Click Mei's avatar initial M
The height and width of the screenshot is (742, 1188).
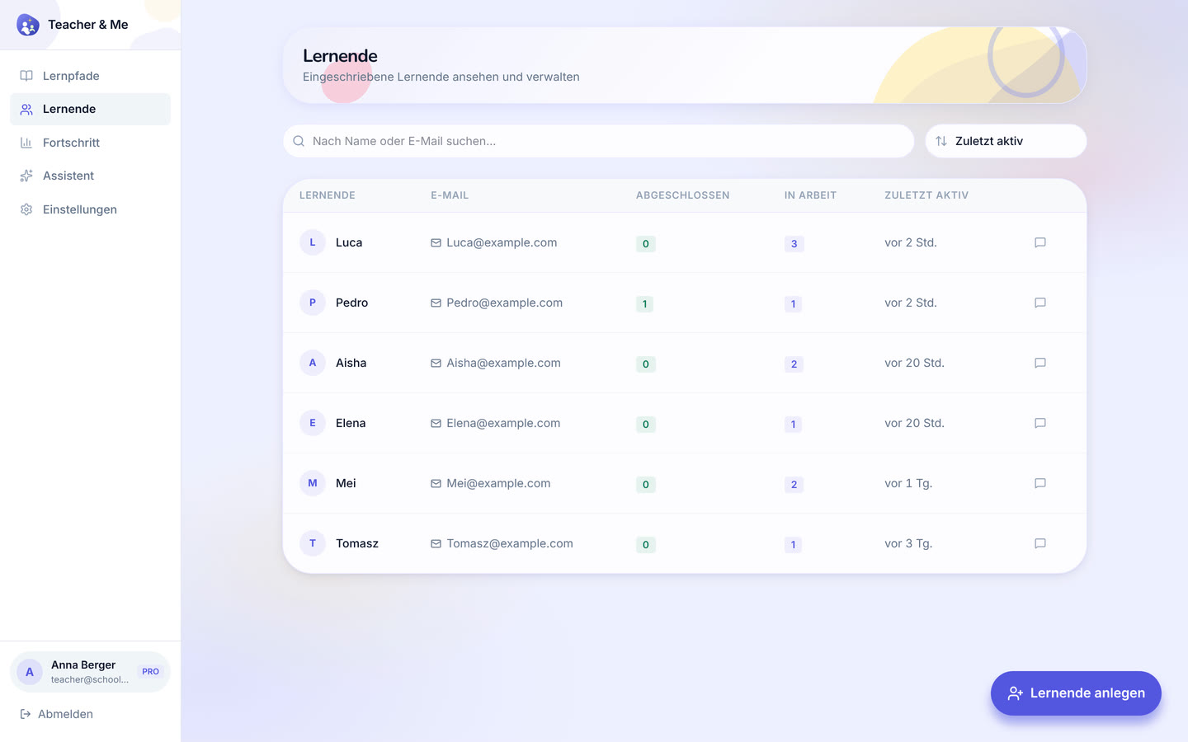(313, 483)
